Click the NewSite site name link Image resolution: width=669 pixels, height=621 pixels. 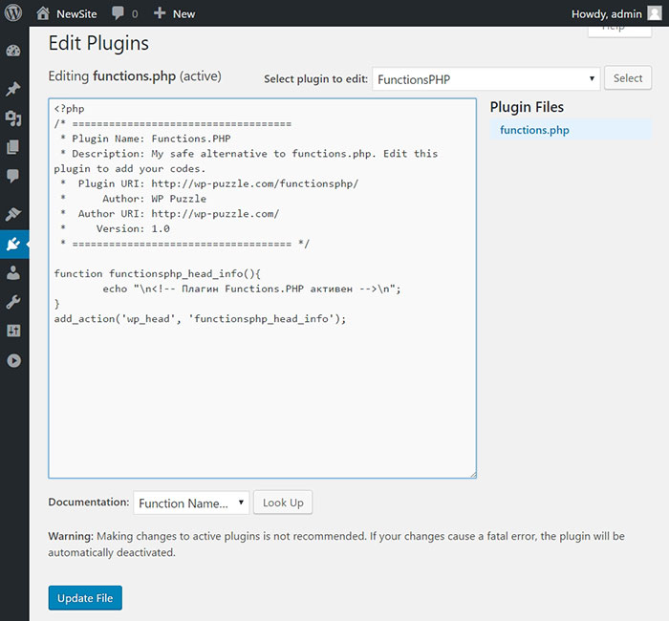[76, 14]
